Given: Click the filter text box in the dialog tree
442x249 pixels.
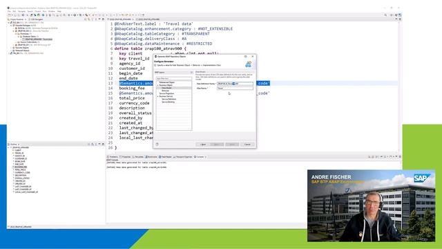Looking at the screenshot, I should click(x=173, y=78).
